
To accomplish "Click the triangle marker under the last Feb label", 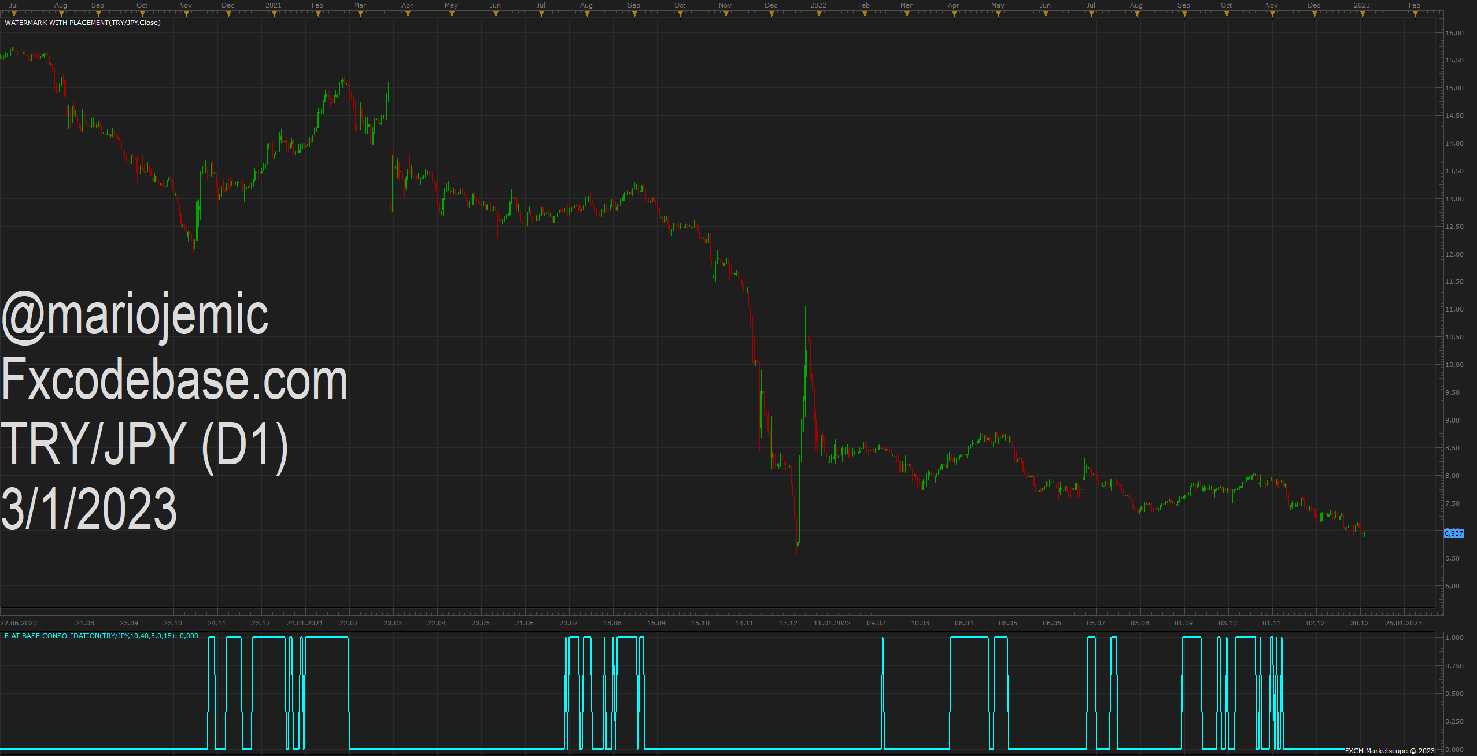I will coord(1415,14).
